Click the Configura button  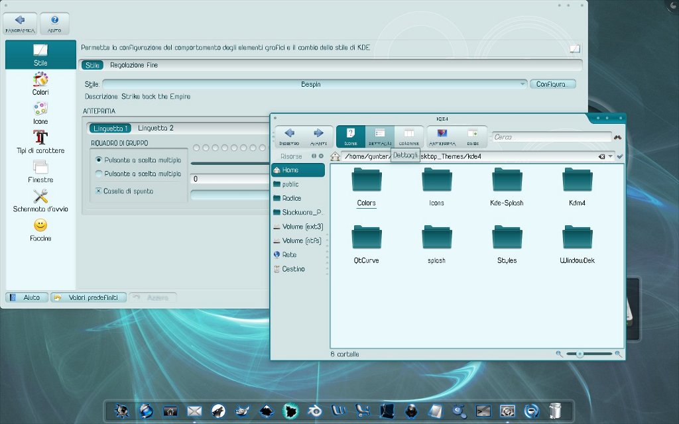click(x=552, y=84)
